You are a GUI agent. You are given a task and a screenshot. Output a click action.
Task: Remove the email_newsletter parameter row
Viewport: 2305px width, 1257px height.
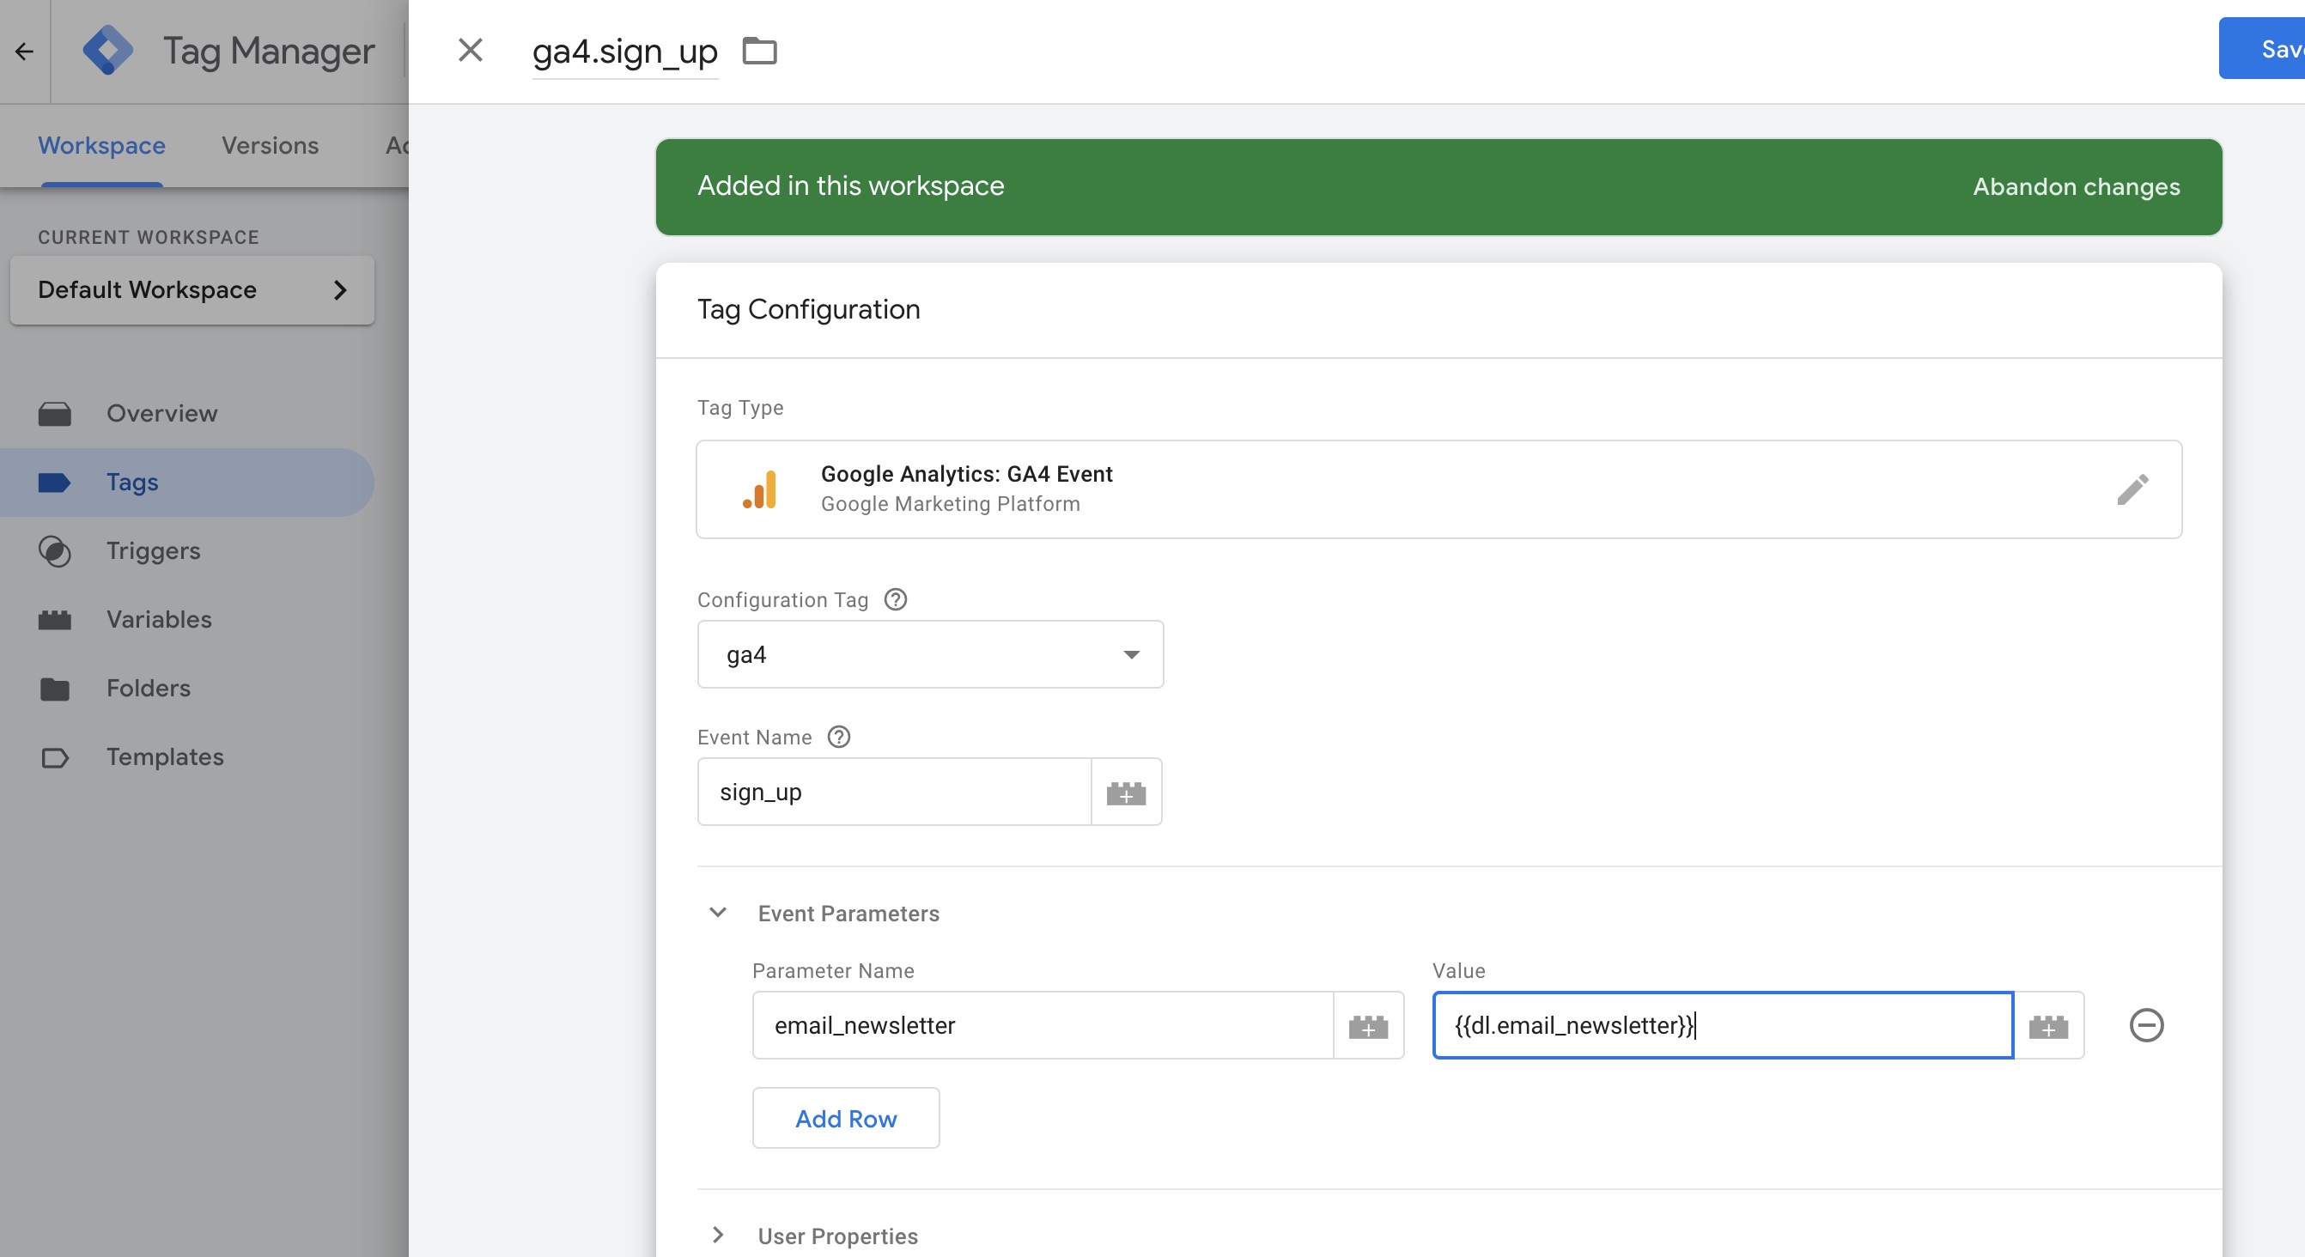tap(2146, 1025)
